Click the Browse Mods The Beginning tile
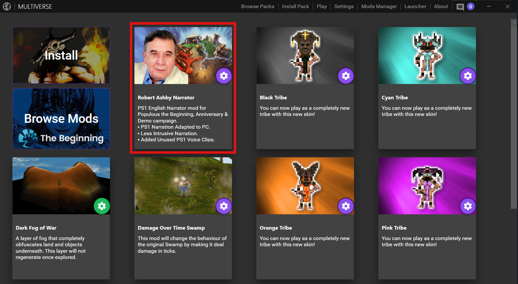Screen dimensions: 518x284 [61, 119]
